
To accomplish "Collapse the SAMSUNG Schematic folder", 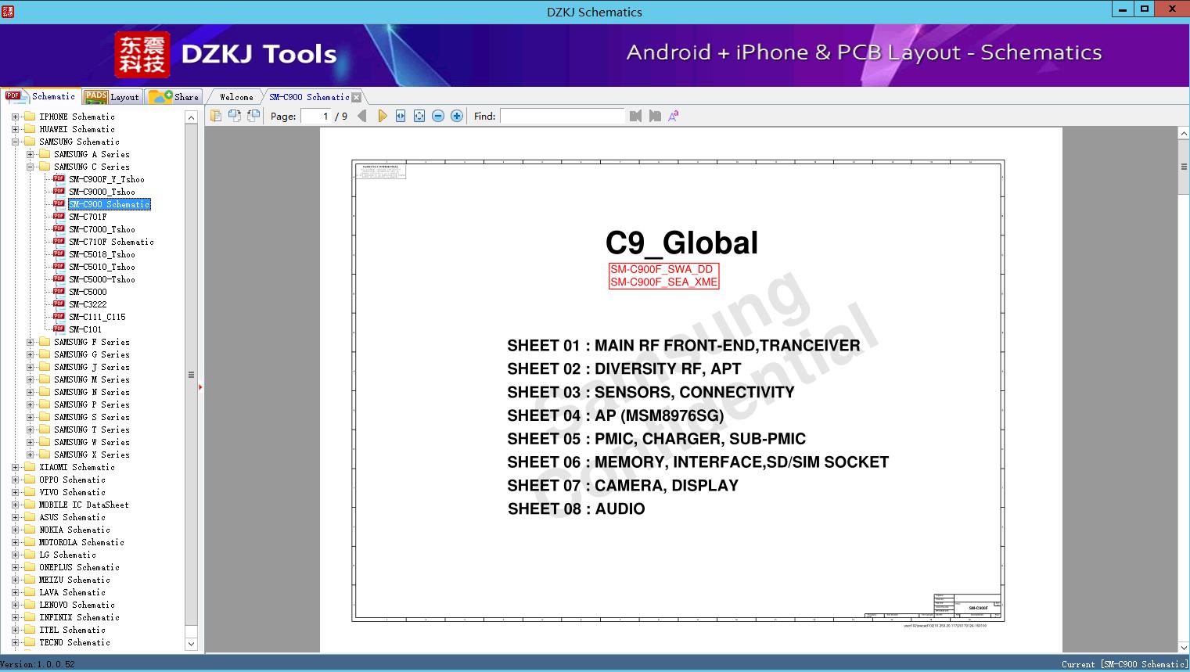I will pos(16,142).
